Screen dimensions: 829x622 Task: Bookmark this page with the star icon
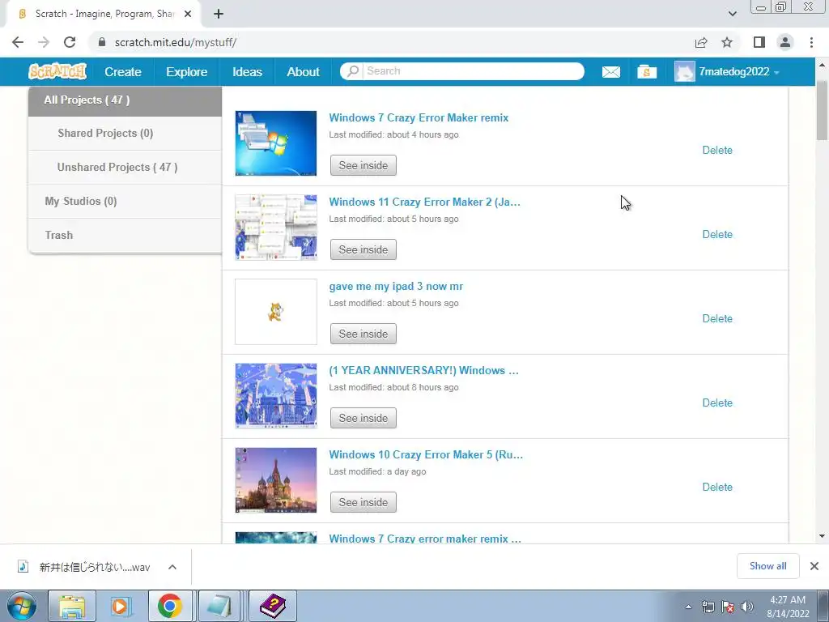pos(727,42)
